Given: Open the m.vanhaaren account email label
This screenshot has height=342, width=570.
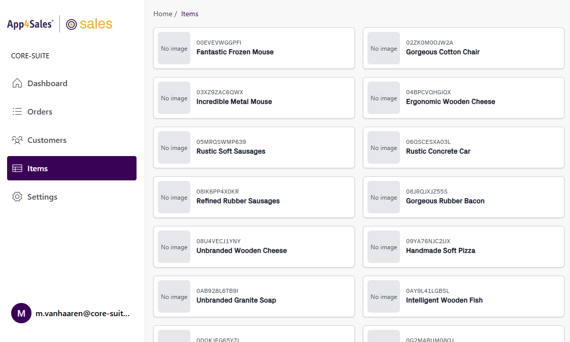Looking at the screenshot, I should pos(82,314).
